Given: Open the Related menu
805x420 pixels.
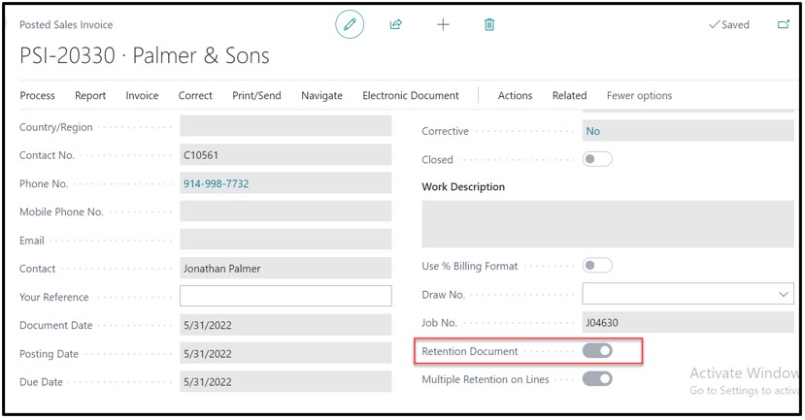Looking at the screenshot, I should click(569, 95).
